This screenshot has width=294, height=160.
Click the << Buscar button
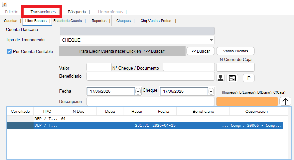[201, 51]
